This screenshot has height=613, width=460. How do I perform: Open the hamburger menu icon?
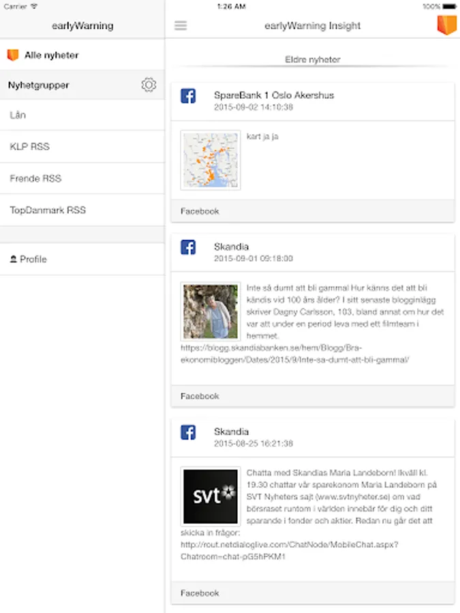click(x=181, y=26)
